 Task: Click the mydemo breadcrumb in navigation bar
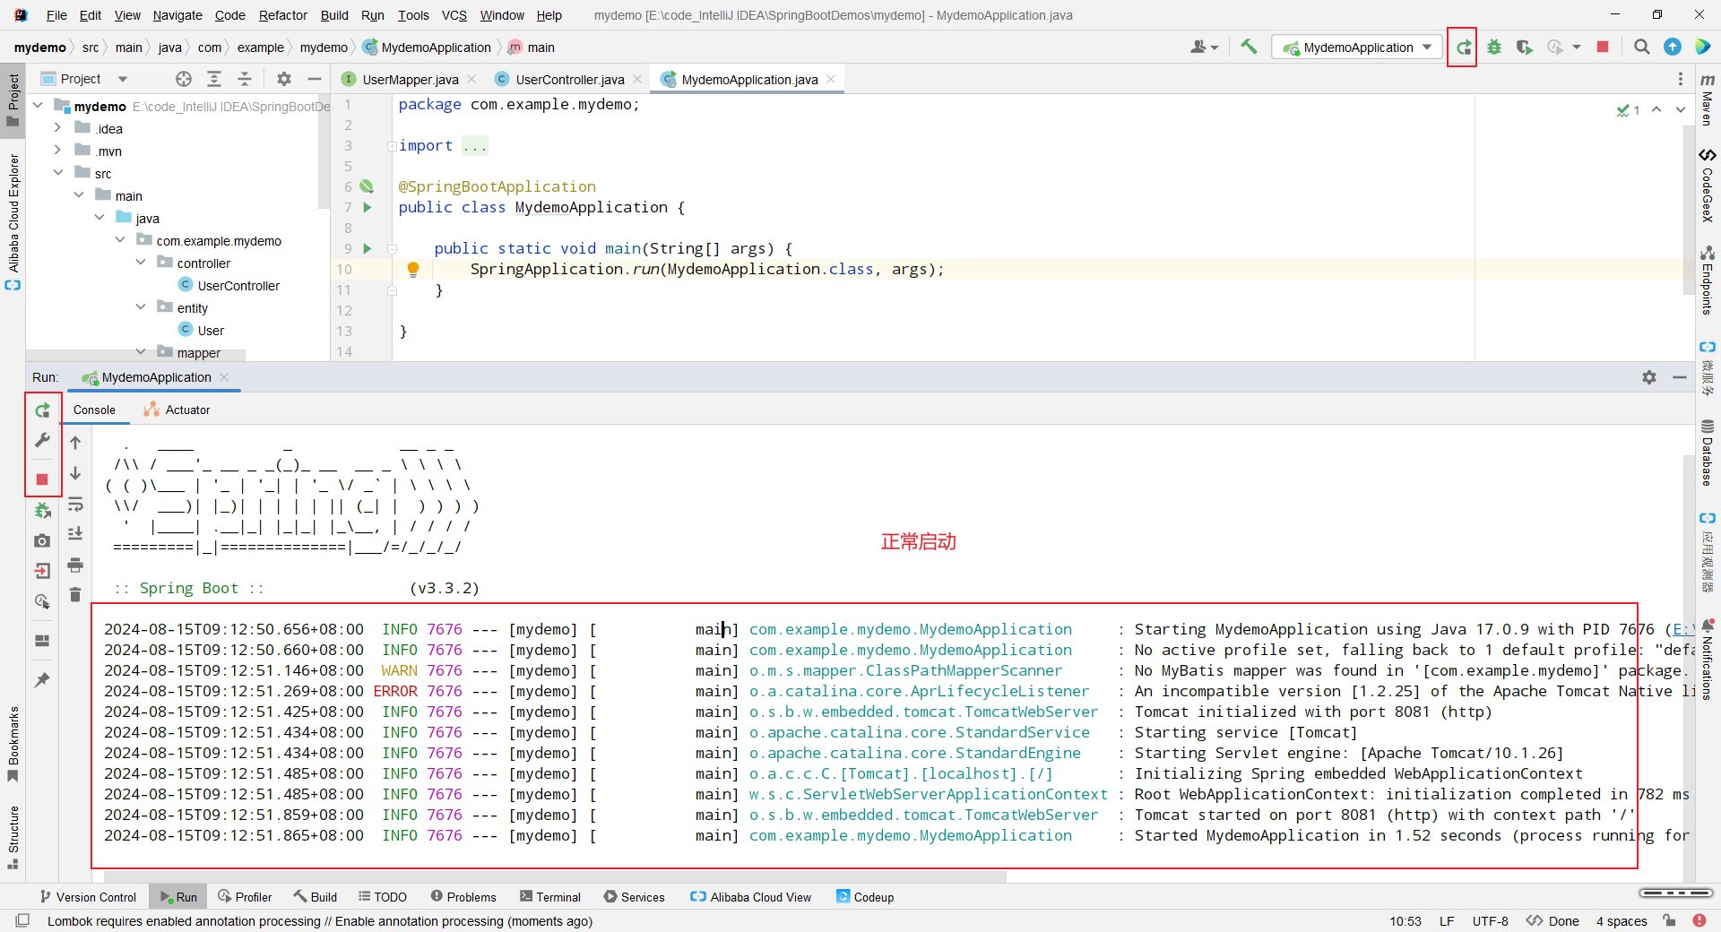(39, 47)
